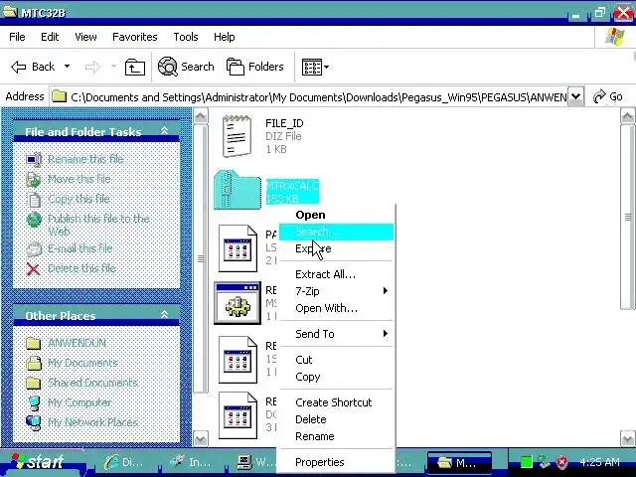Choose Delete from the context menu
Viewport: 636px width, 477px height.
[336, 419]
